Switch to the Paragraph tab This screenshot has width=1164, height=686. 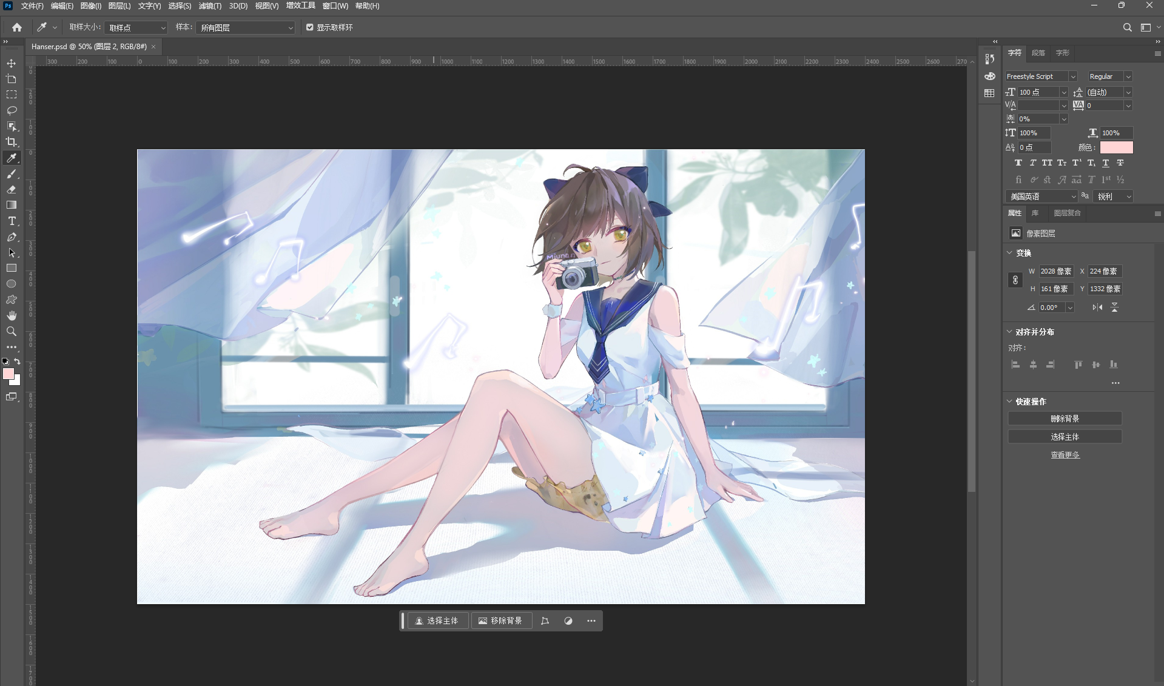click(1038, 53)
